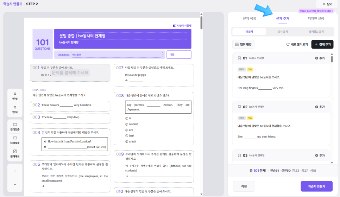The width and height of the screenshot is (340, 197).
Task: Click the worksheet preview scrollbar thumb
Action: tap(201, 22)
